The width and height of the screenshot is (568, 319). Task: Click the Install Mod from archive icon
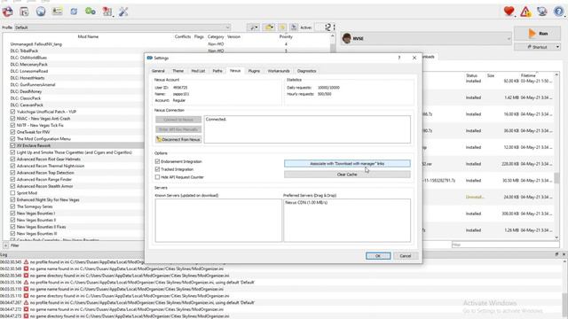(24, 12)
